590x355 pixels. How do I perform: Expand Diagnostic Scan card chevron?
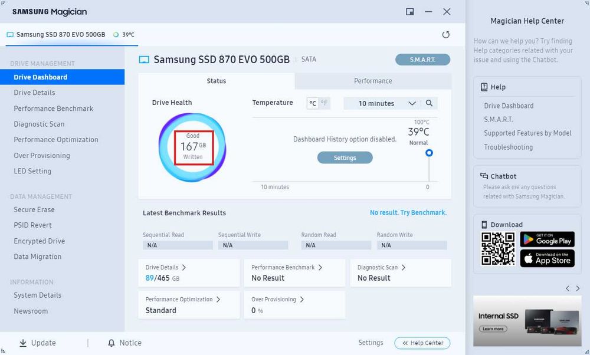(x=403, y=267)
